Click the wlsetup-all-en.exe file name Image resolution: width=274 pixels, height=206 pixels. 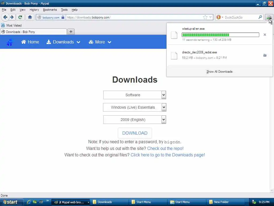(193, 29)
